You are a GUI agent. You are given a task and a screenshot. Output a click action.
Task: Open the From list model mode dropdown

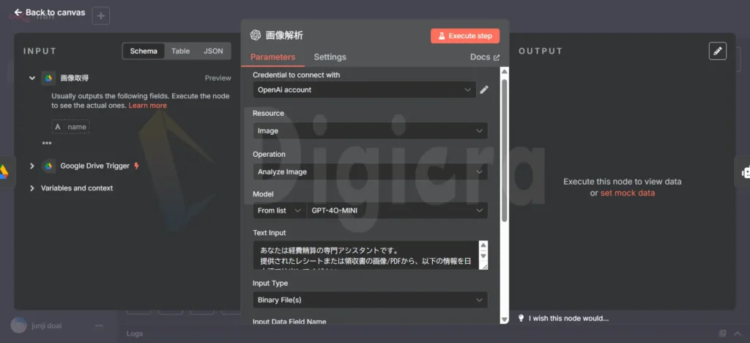279,210
